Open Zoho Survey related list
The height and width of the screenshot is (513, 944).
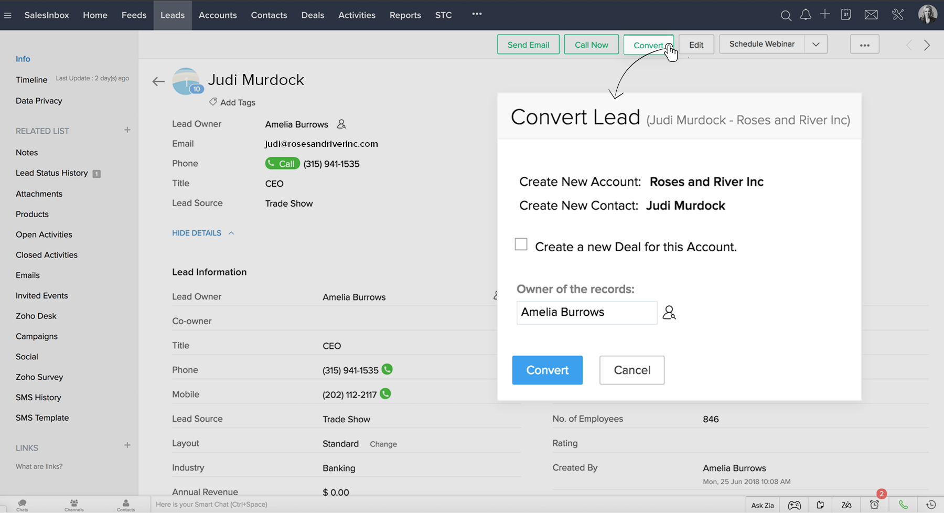click(39, 377)
